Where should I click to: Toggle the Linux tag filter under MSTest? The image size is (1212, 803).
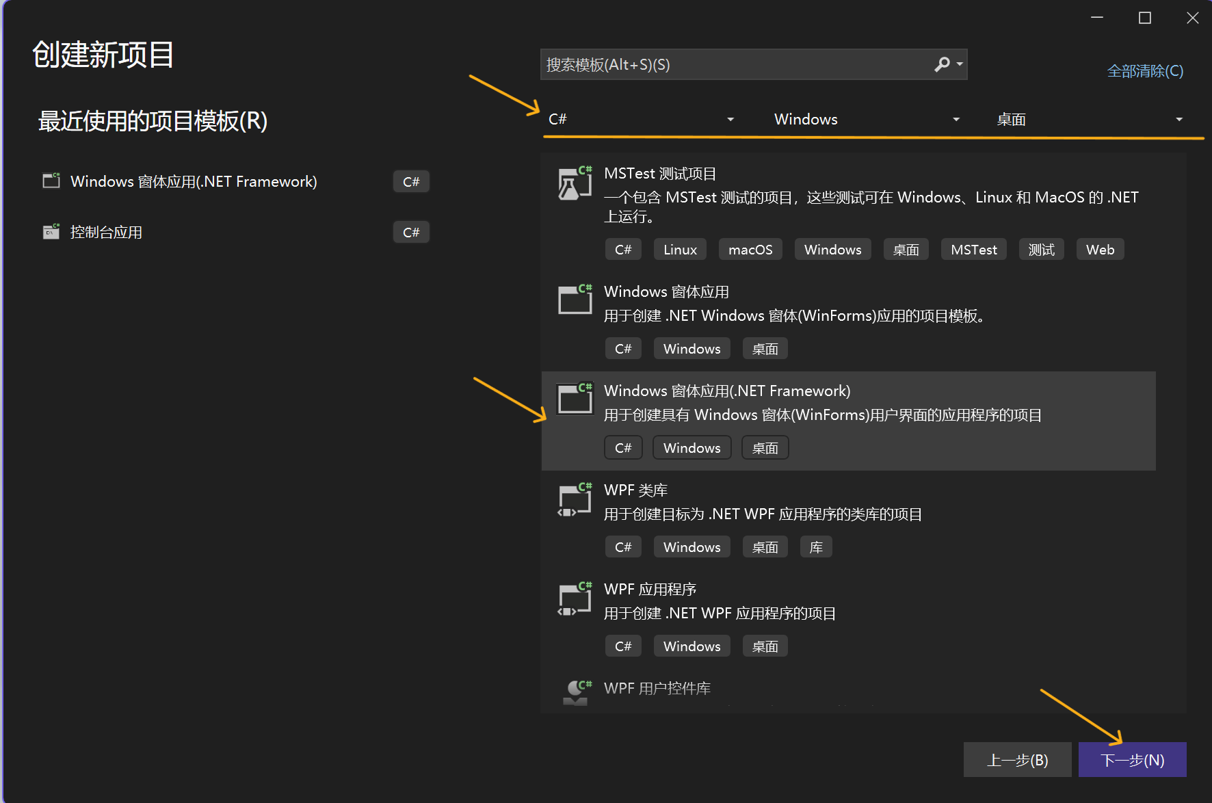(x=679, y=249)
